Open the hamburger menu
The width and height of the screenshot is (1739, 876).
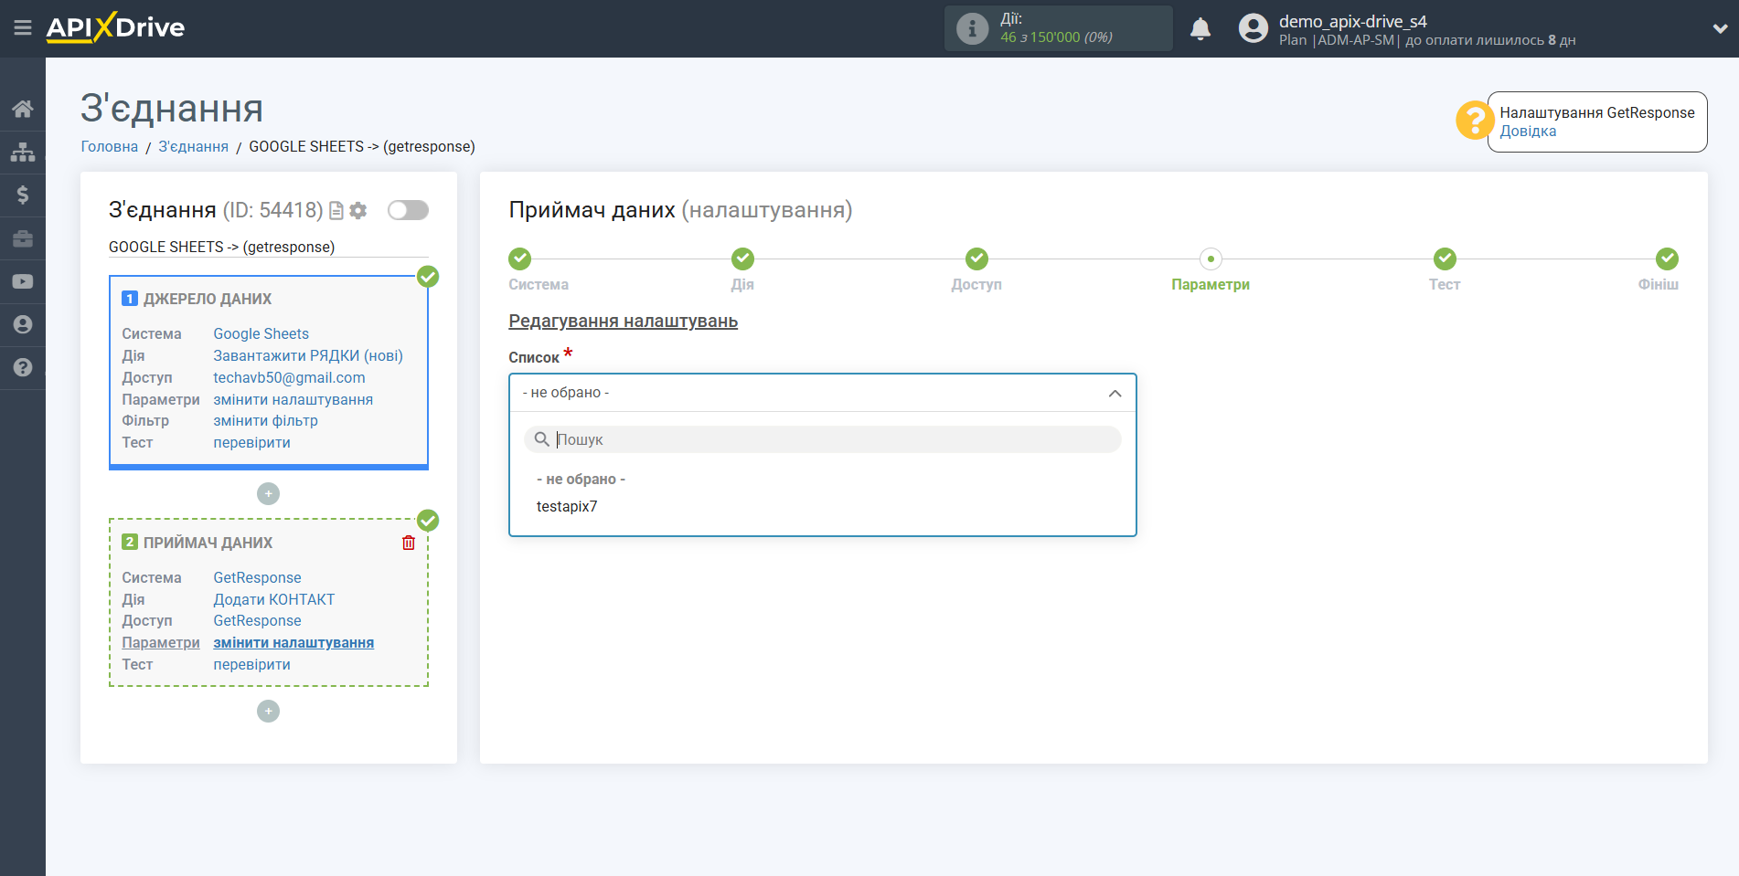click(23, 28)
